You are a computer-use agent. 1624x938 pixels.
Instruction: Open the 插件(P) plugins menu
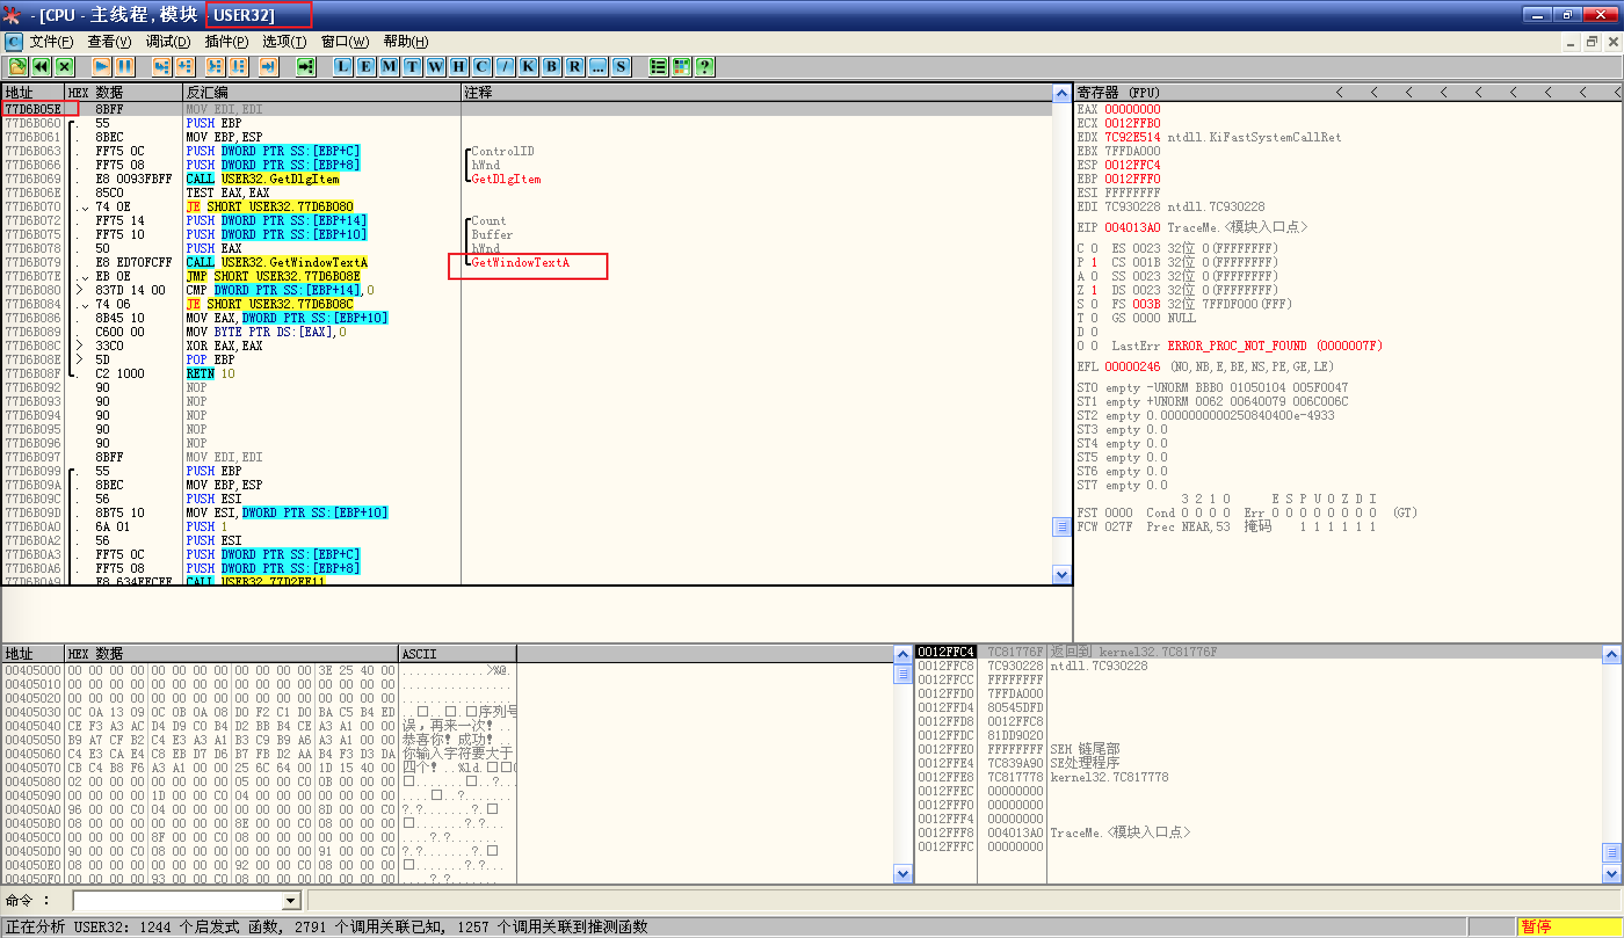click(x=226, y=42)
